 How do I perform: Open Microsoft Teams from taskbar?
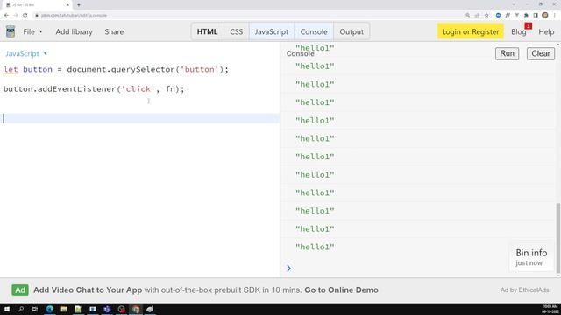click(107, 309)
